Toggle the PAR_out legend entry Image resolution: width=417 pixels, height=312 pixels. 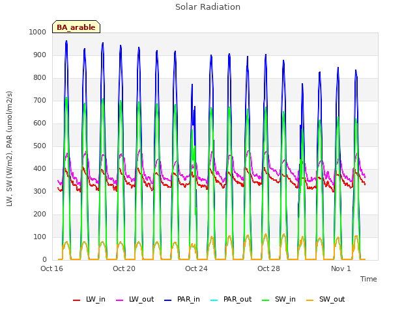click(x=231, y=300)
